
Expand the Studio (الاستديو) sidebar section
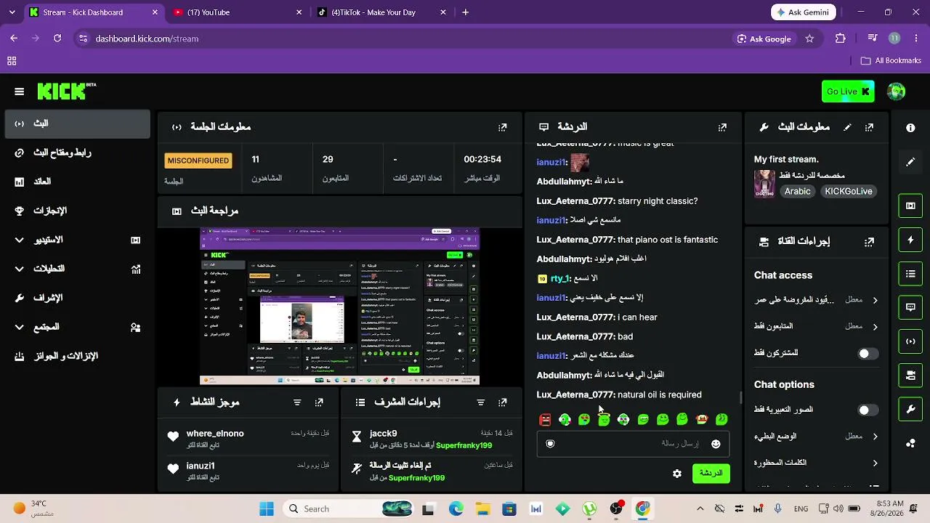pos(20,240)
